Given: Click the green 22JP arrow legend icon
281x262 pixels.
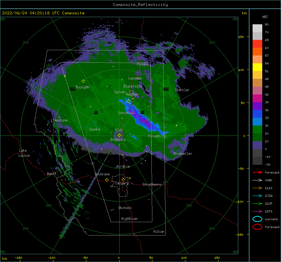Looking at the screenshot, I should click(257, 203).
